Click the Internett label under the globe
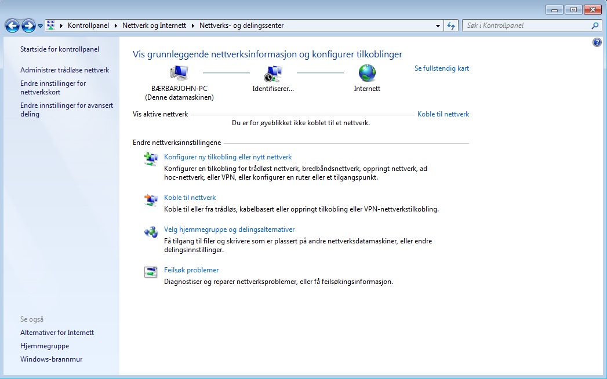 (x=367, y=89)
